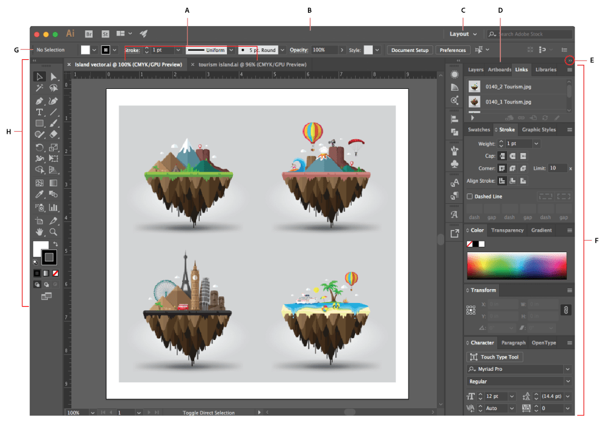Screen dimensions: 605x427
Task: Open the Preferences button
Action: point(453,50)
